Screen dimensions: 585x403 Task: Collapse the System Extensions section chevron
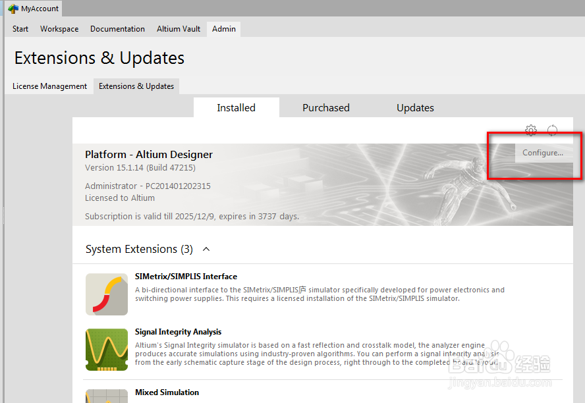point(206,249)
